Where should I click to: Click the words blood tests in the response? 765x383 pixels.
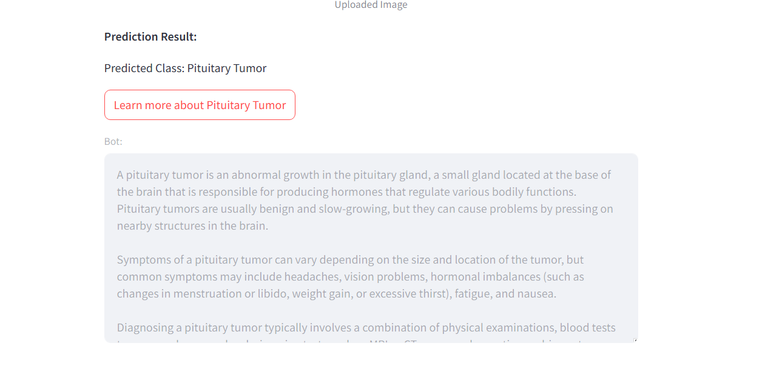click(x=587, y=327)
